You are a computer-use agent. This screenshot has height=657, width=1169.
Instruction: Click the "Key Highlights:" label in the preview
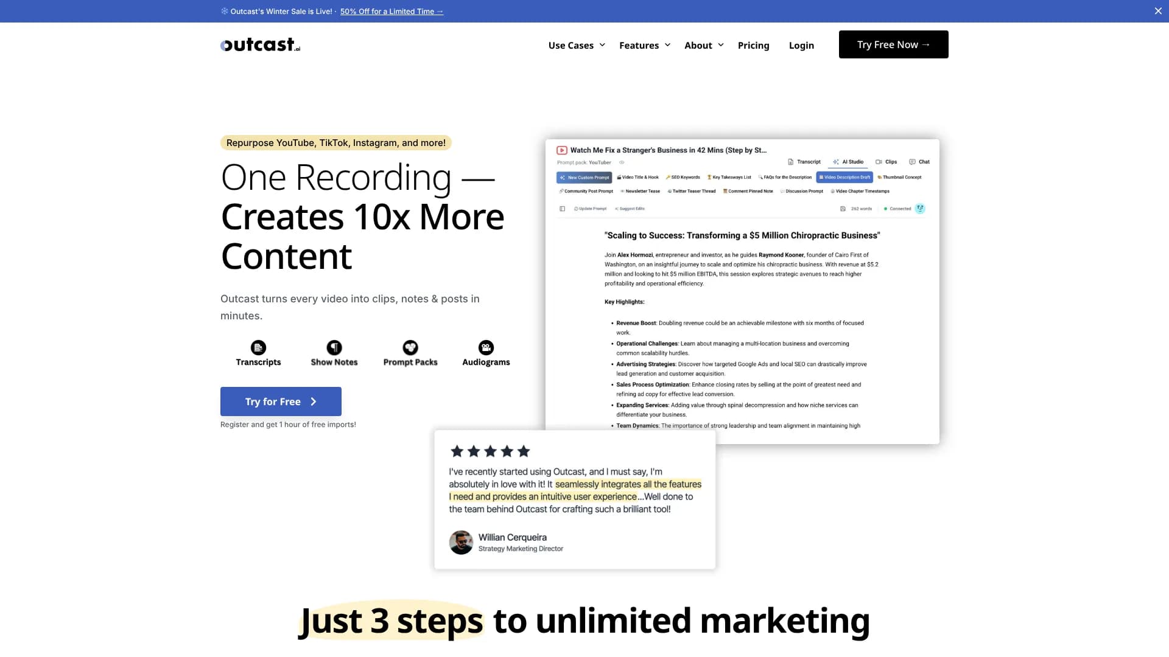(624, 302)
